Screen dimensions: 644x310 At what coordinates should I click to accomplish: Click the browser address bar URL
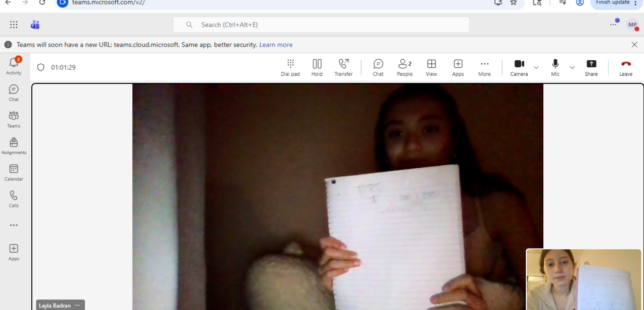tap(108, 3)
